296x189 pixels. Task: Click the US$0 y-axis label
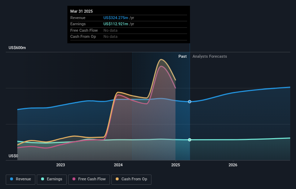pyautogui.click(x=13, y=156)
